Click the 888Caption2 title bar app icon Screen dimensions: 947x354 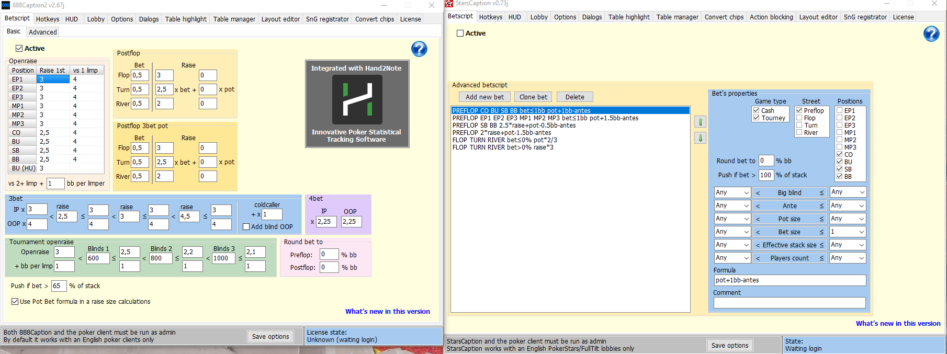pyautogui.click(x=6, y=5)
